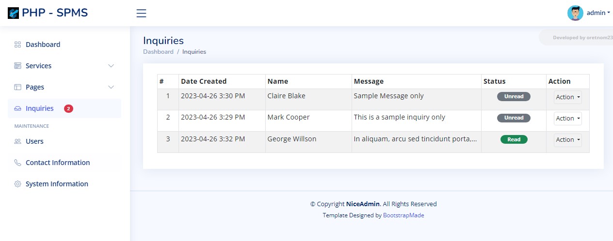Click the PHP - SPMS logo icon
613x241 pixels.
coord(14,13)
